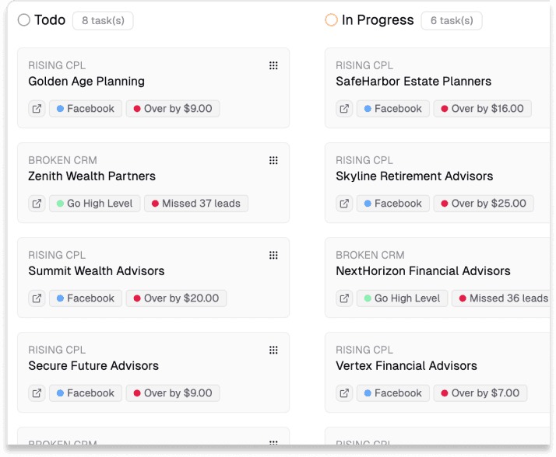Open external link for NextHorizon Financial Advisors
Screen dimensions: 556x457
pyautogui.click(x=344, y=298)
